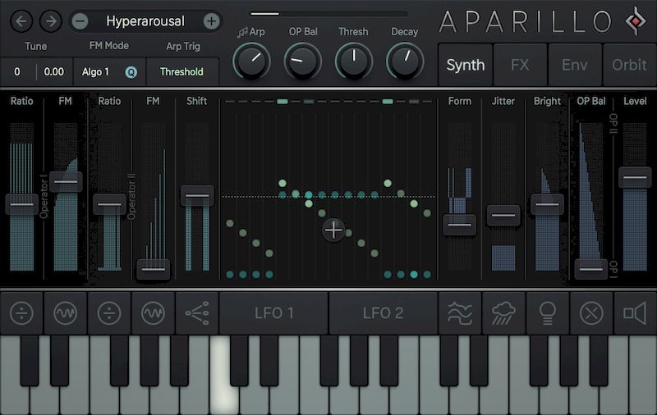Open the Algo 1 FM mode selector
This screenshot has width=657, height=415.
[x=95, y=72]
